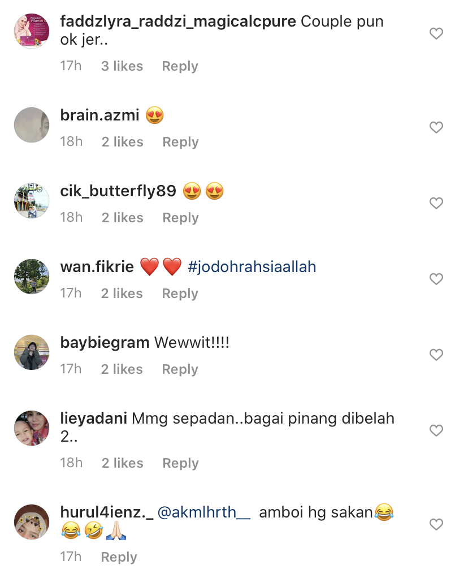
Task: View 2 likes on lieyadani's comment
Action: click(122, 463)
